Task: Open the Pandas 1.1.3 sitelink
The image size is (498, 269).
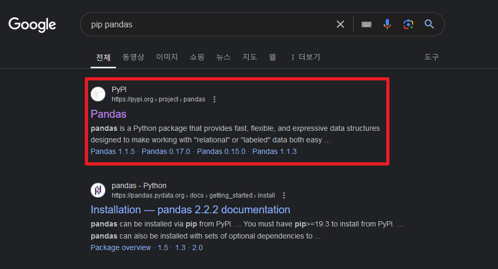Action: point(275,152)
